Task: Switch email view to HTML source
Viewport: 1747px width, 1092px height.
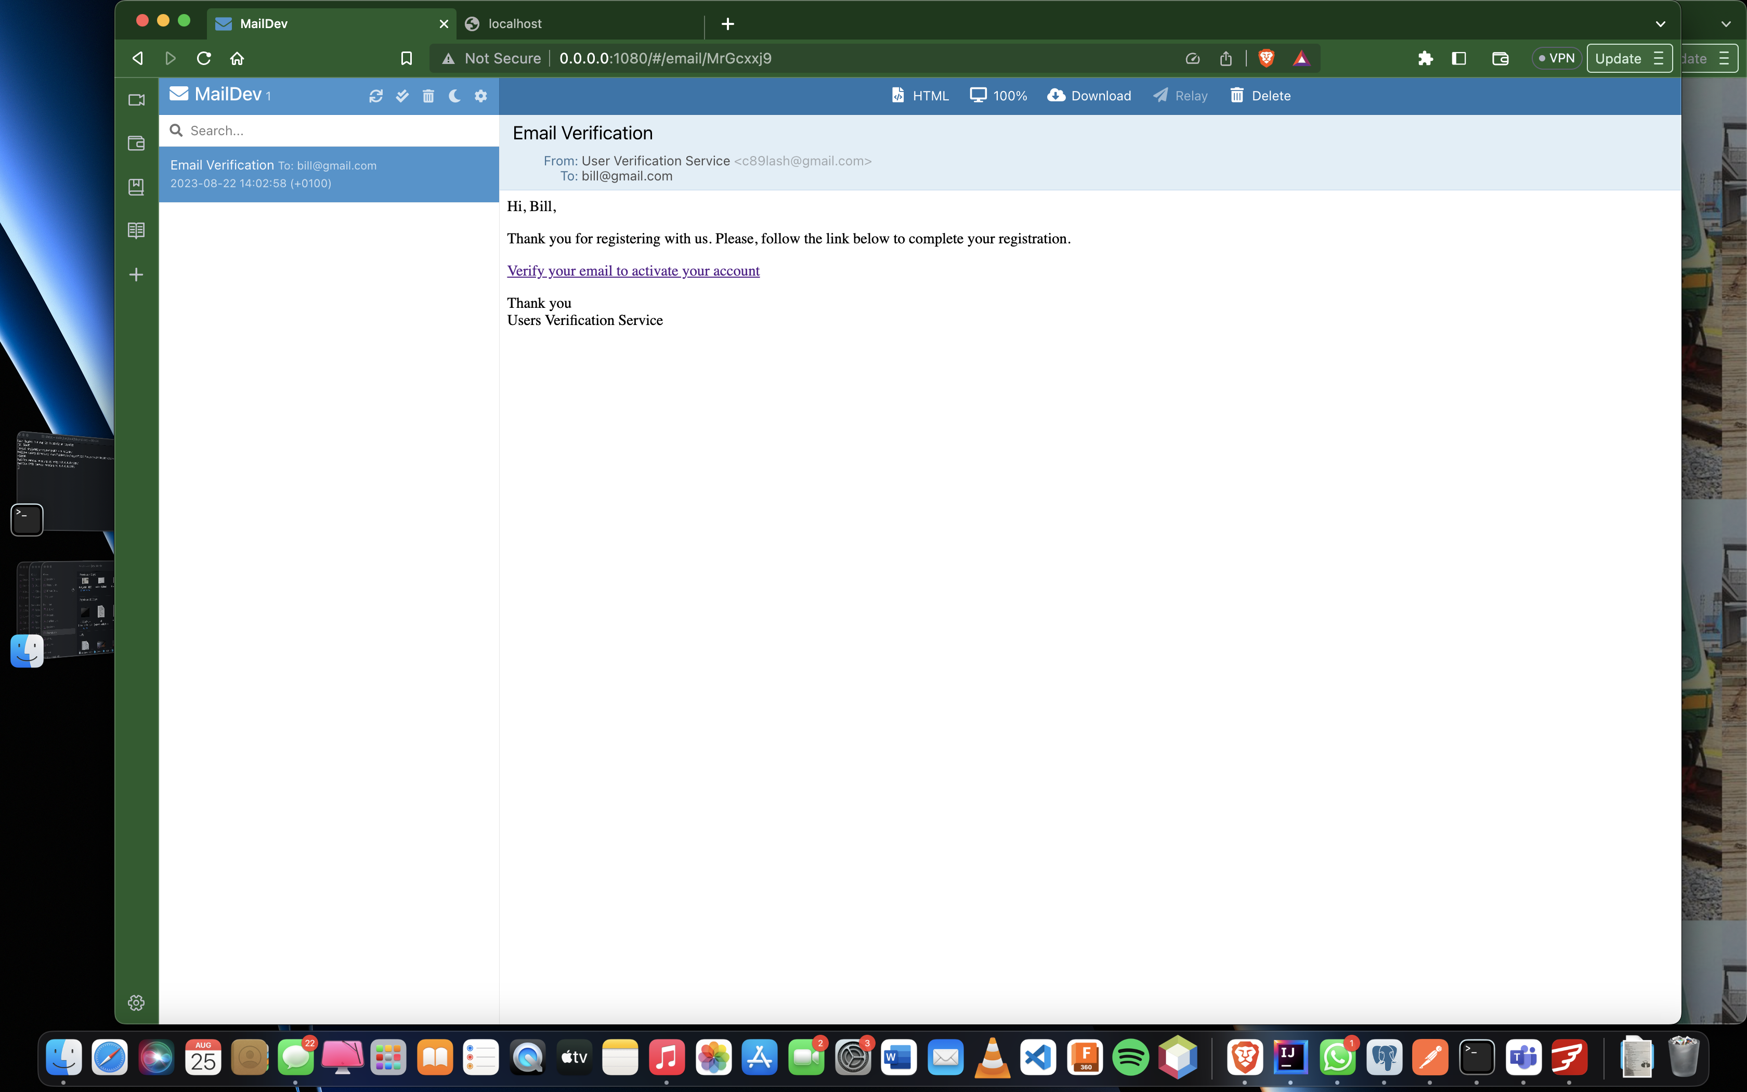Action: tap(920, 95)
